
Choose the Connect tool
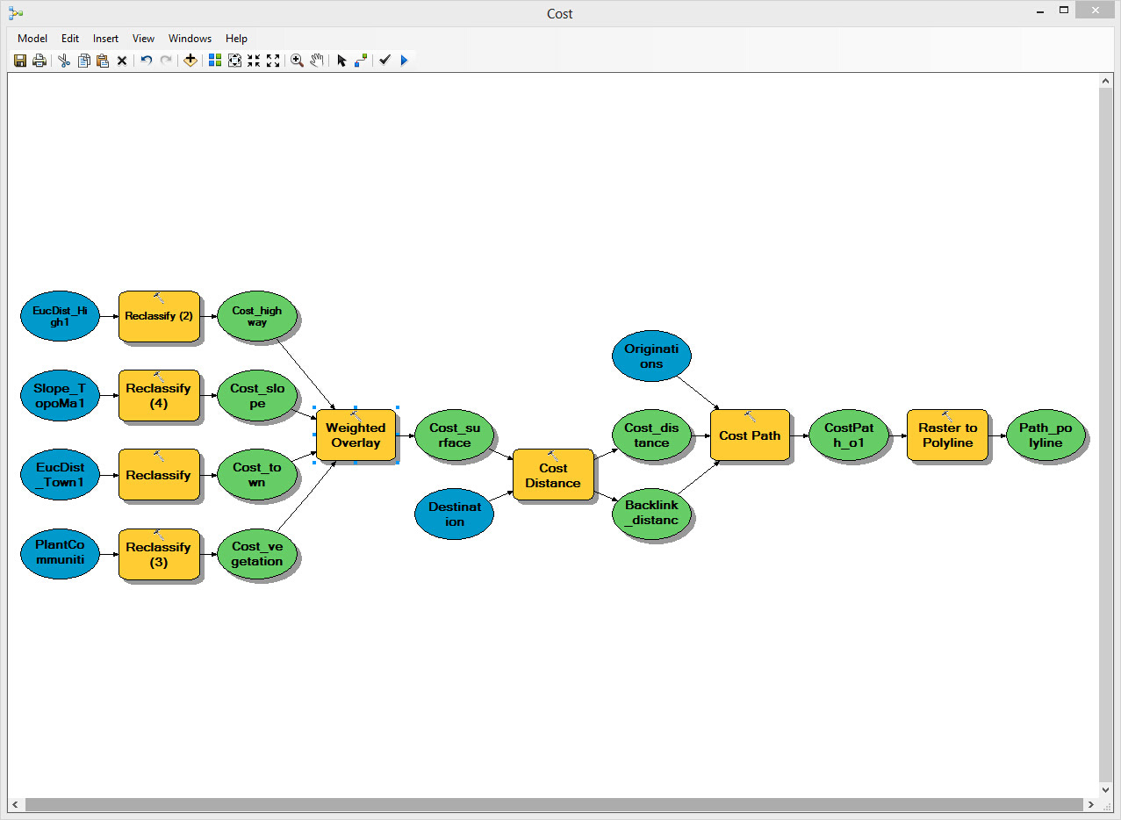coord(361,61)
